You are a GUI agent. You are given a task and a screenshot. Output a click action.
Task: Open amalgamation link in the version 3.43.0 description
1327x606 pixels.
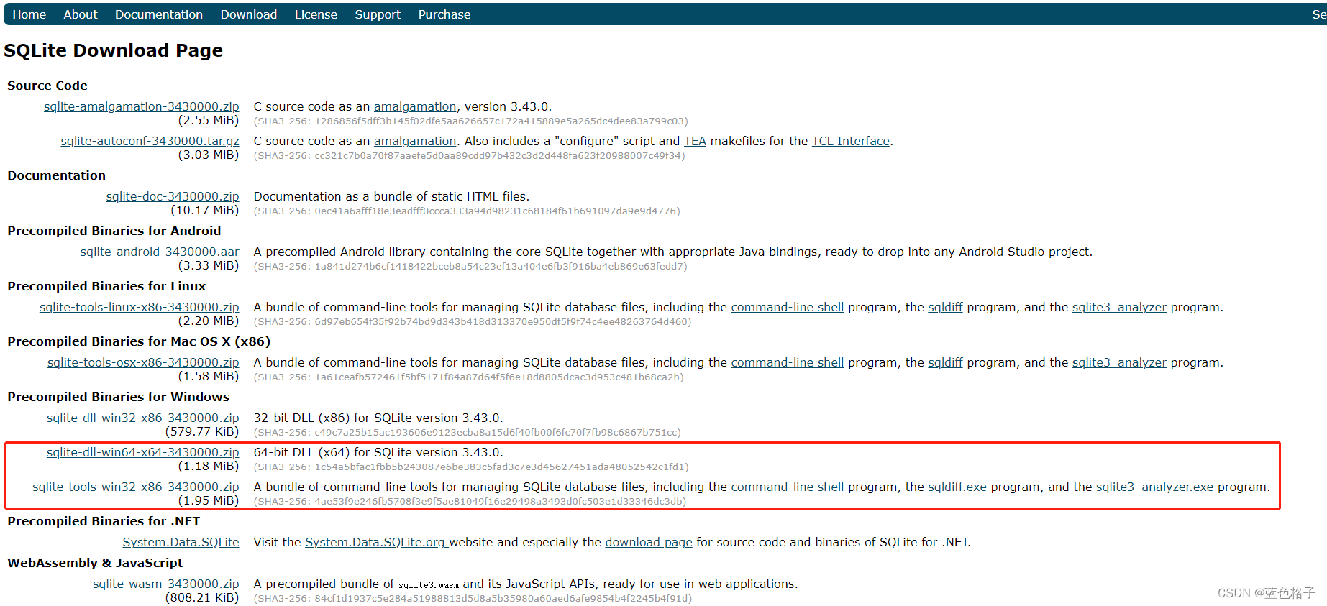click(x=415, y=106)
